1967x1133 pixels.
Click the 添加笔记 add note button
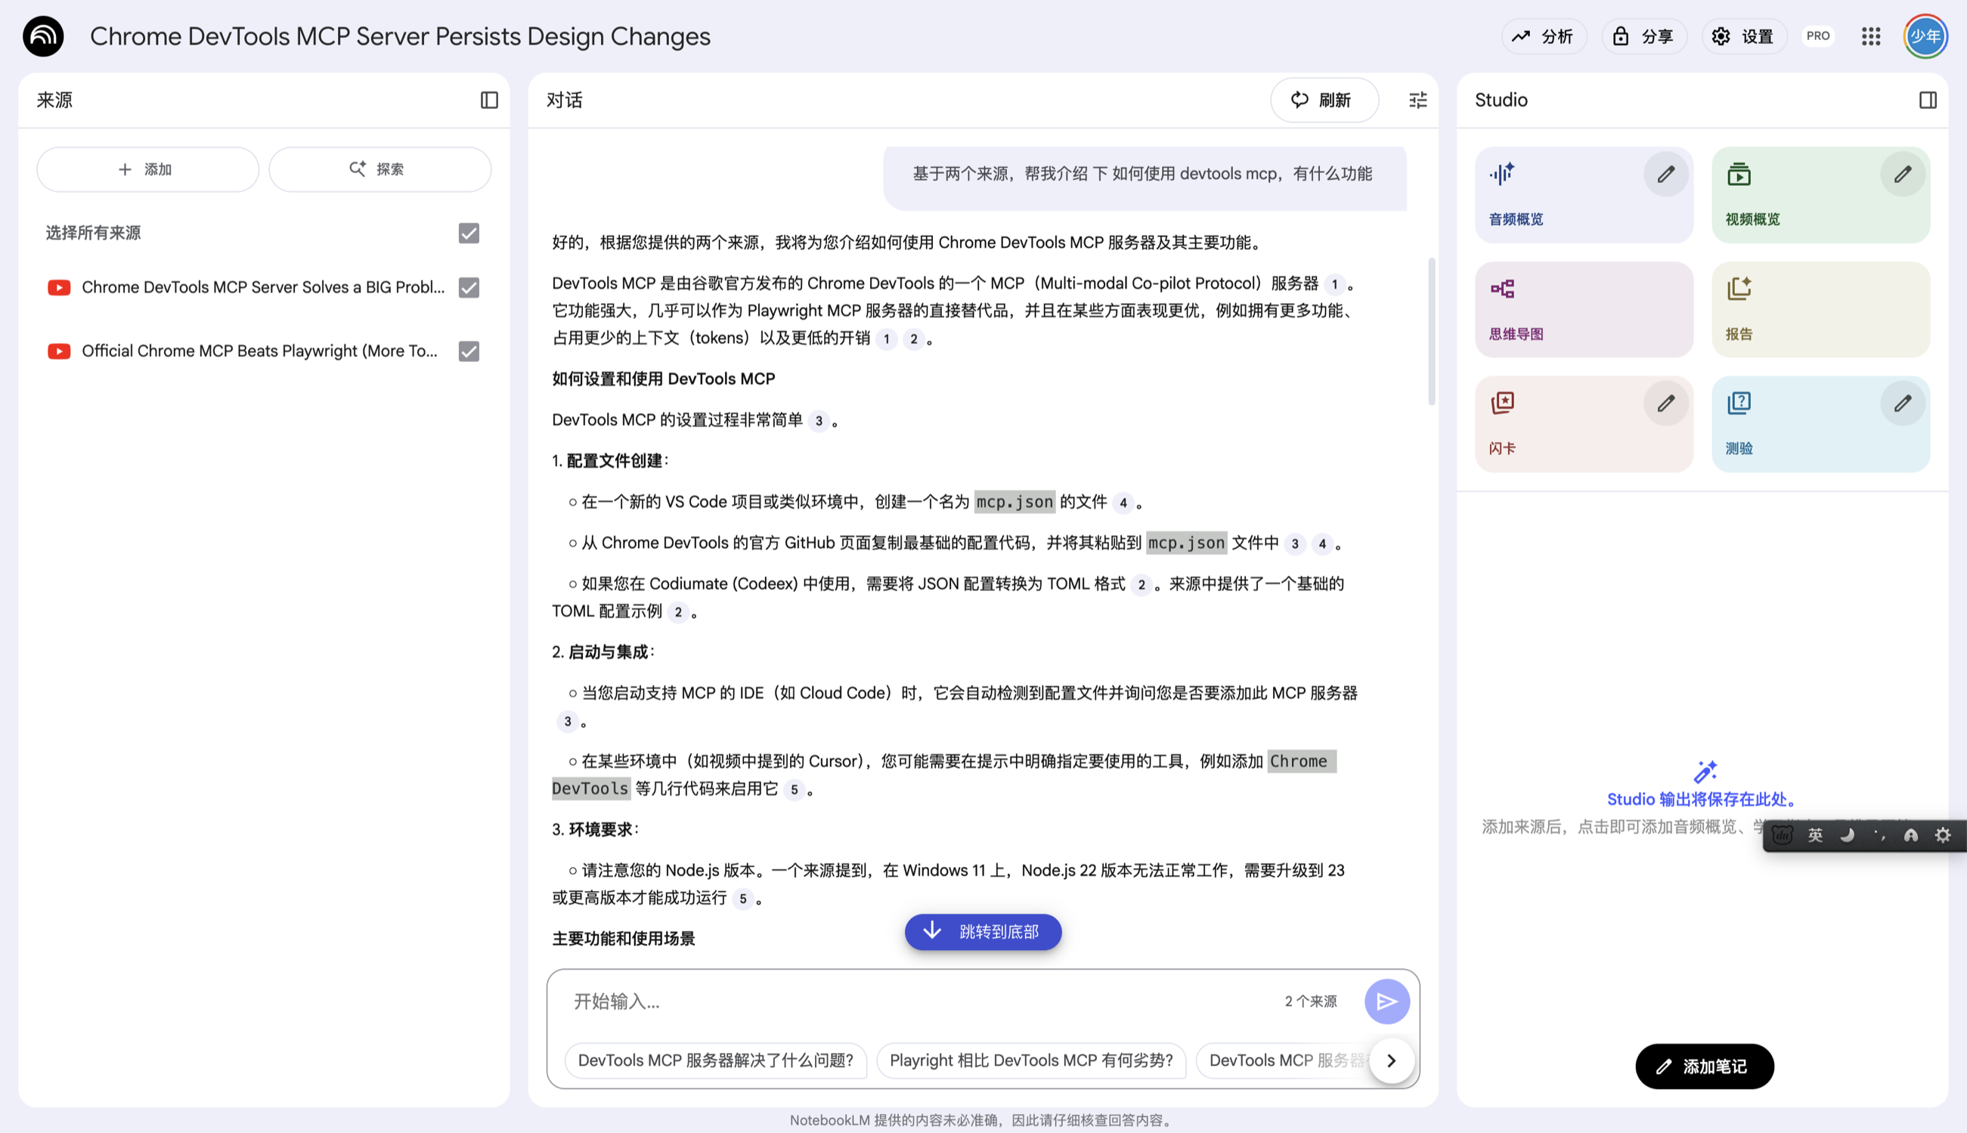[x=1704, y=1066]
